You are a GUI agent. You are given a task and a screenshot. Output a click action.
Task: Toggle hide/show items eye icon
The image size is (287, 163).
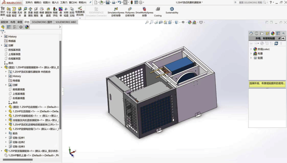point(183,23)
